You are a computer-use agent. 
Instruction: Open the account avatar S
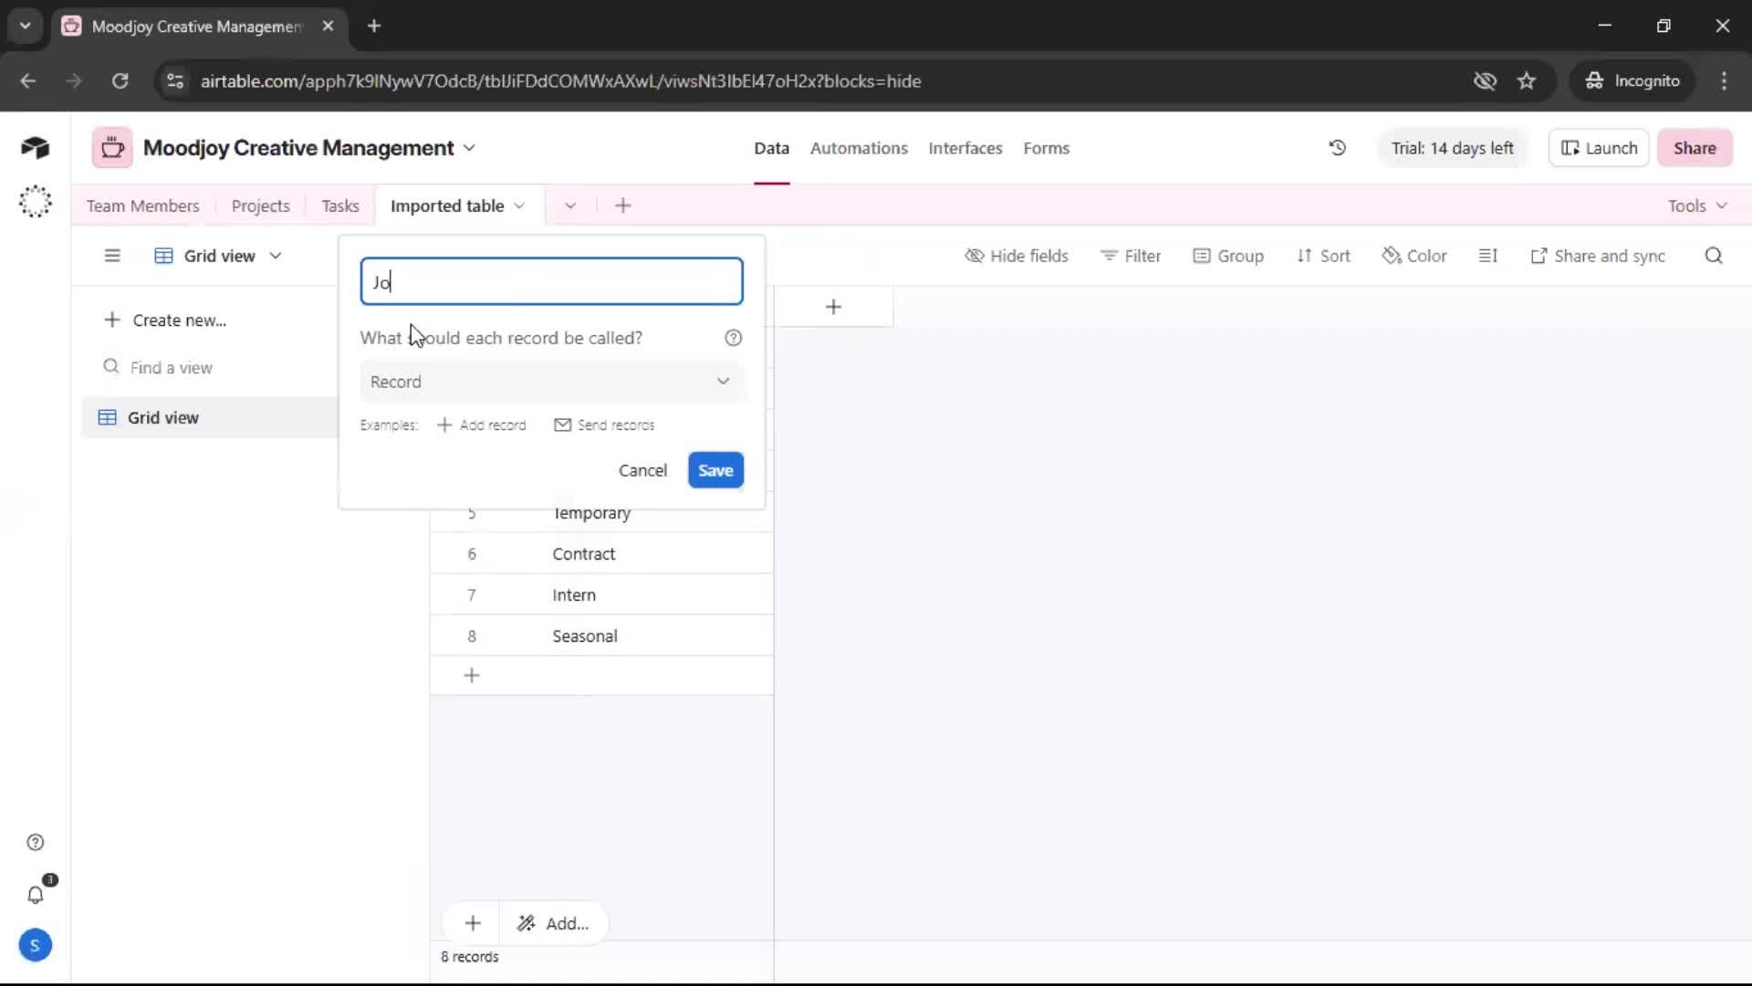tap(35, 945)
